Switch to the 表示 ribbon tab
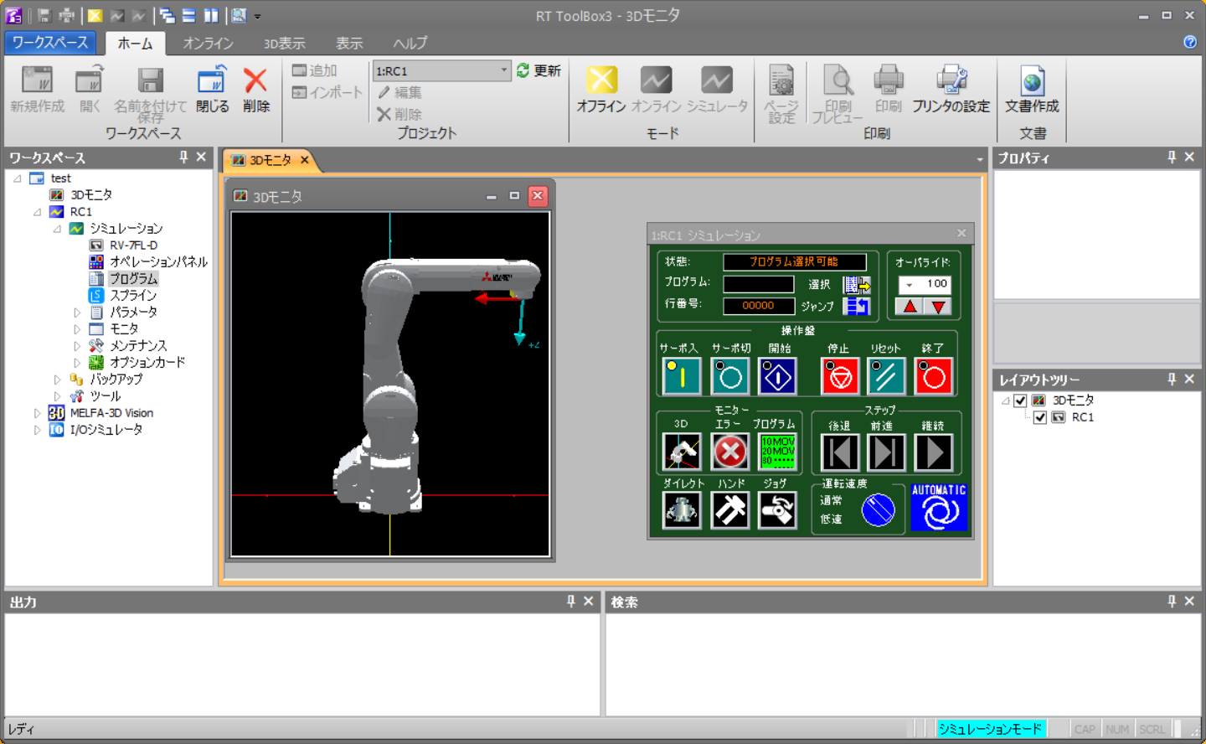 [x=349, y=44]
